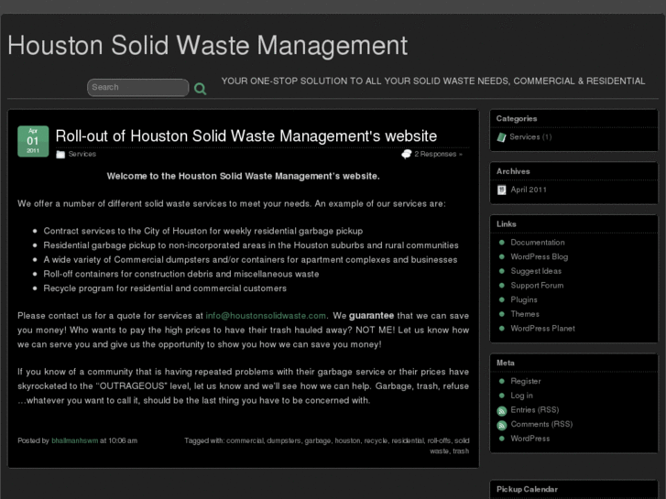Click the Links widget heading
The image size is (666, 499).
(x=507, y=224)
